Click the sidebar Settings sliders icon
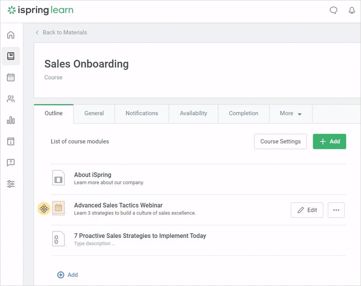Viewport: 361px width, 286px height. coord(11,184)
